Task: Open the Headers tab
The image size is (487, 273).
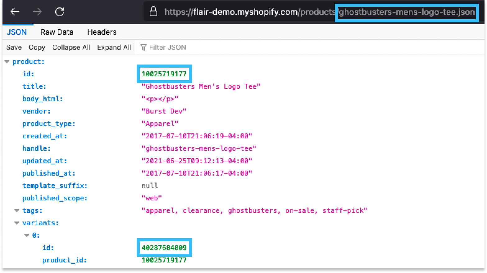Action: tap(102, 32)
